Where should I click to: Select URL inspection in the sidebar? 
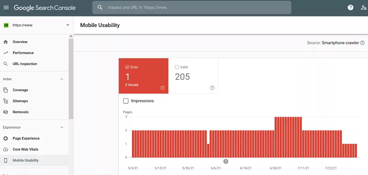[34, 64]
